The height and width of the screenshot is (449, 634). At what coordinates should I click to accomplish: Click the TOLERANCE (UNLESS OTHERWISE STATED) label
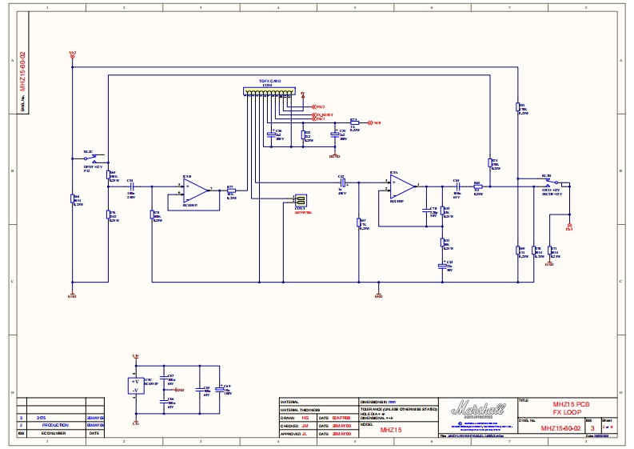(x=398, y=409)
